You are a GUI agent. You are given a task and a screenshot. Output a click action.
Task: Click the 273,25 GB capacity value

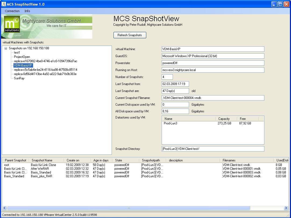(x=224, y=123)
